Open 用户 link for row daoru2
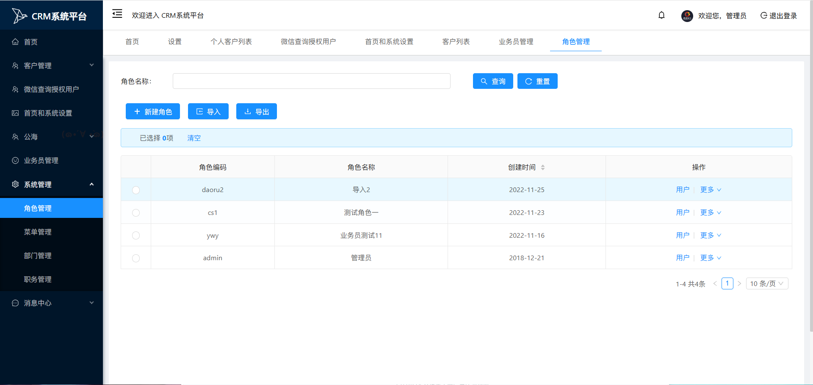The width and height of the screenshot is (813, 385). coord(683,190)
